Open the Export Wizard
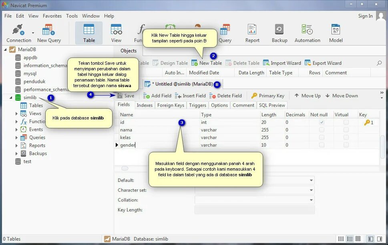388x245 pixels. point(323,63)
